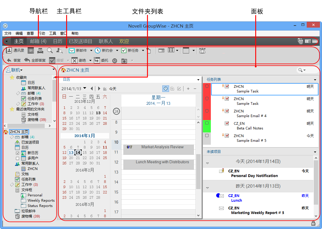Open the 文件 menu

coord(8,33)
